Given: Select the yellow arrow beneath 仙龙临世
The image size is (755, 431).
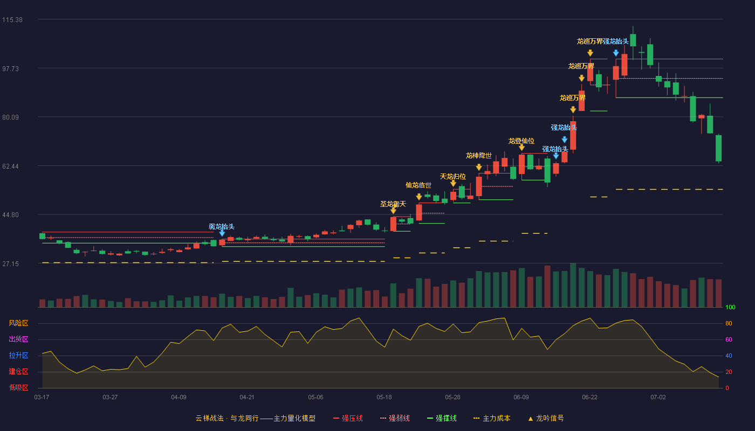Looking at the screenshot, I should point(419,197).
